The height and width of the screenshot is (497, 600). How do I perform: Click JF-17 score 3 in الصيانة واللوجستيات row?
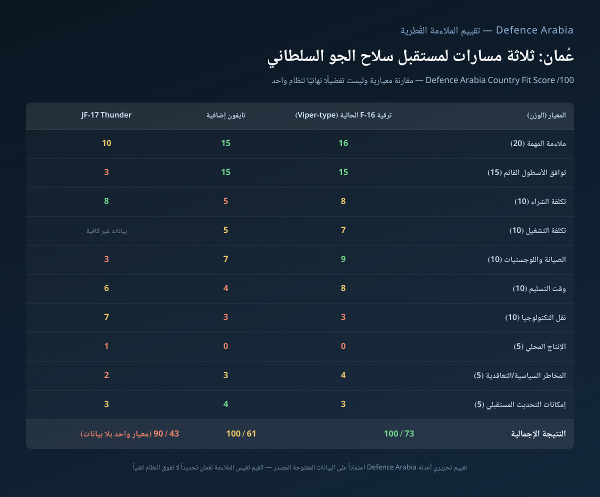click(x=106, y=259)
